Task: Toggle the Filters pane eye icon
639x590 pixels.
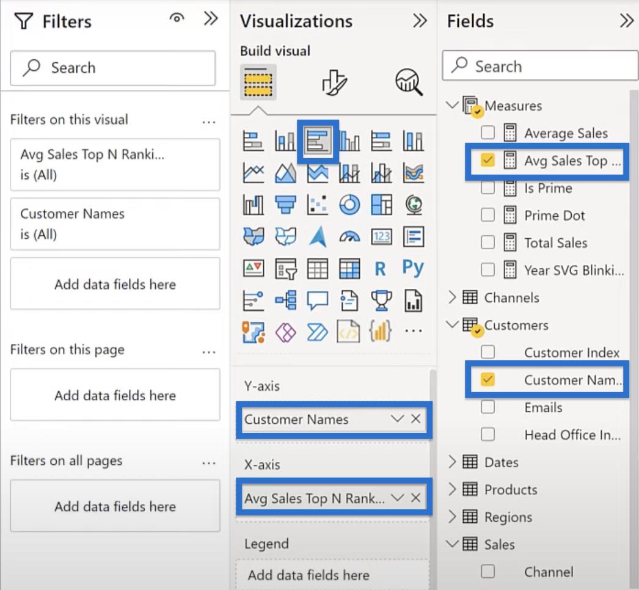Action: click(x=177, y=18)
